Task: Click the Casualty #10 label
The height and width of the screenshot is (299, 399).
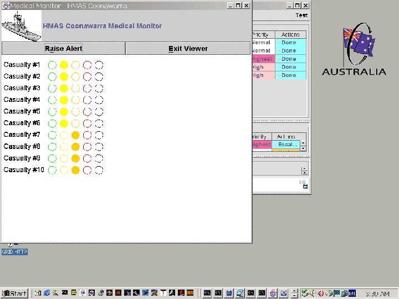Action: (x=24, y=169)
